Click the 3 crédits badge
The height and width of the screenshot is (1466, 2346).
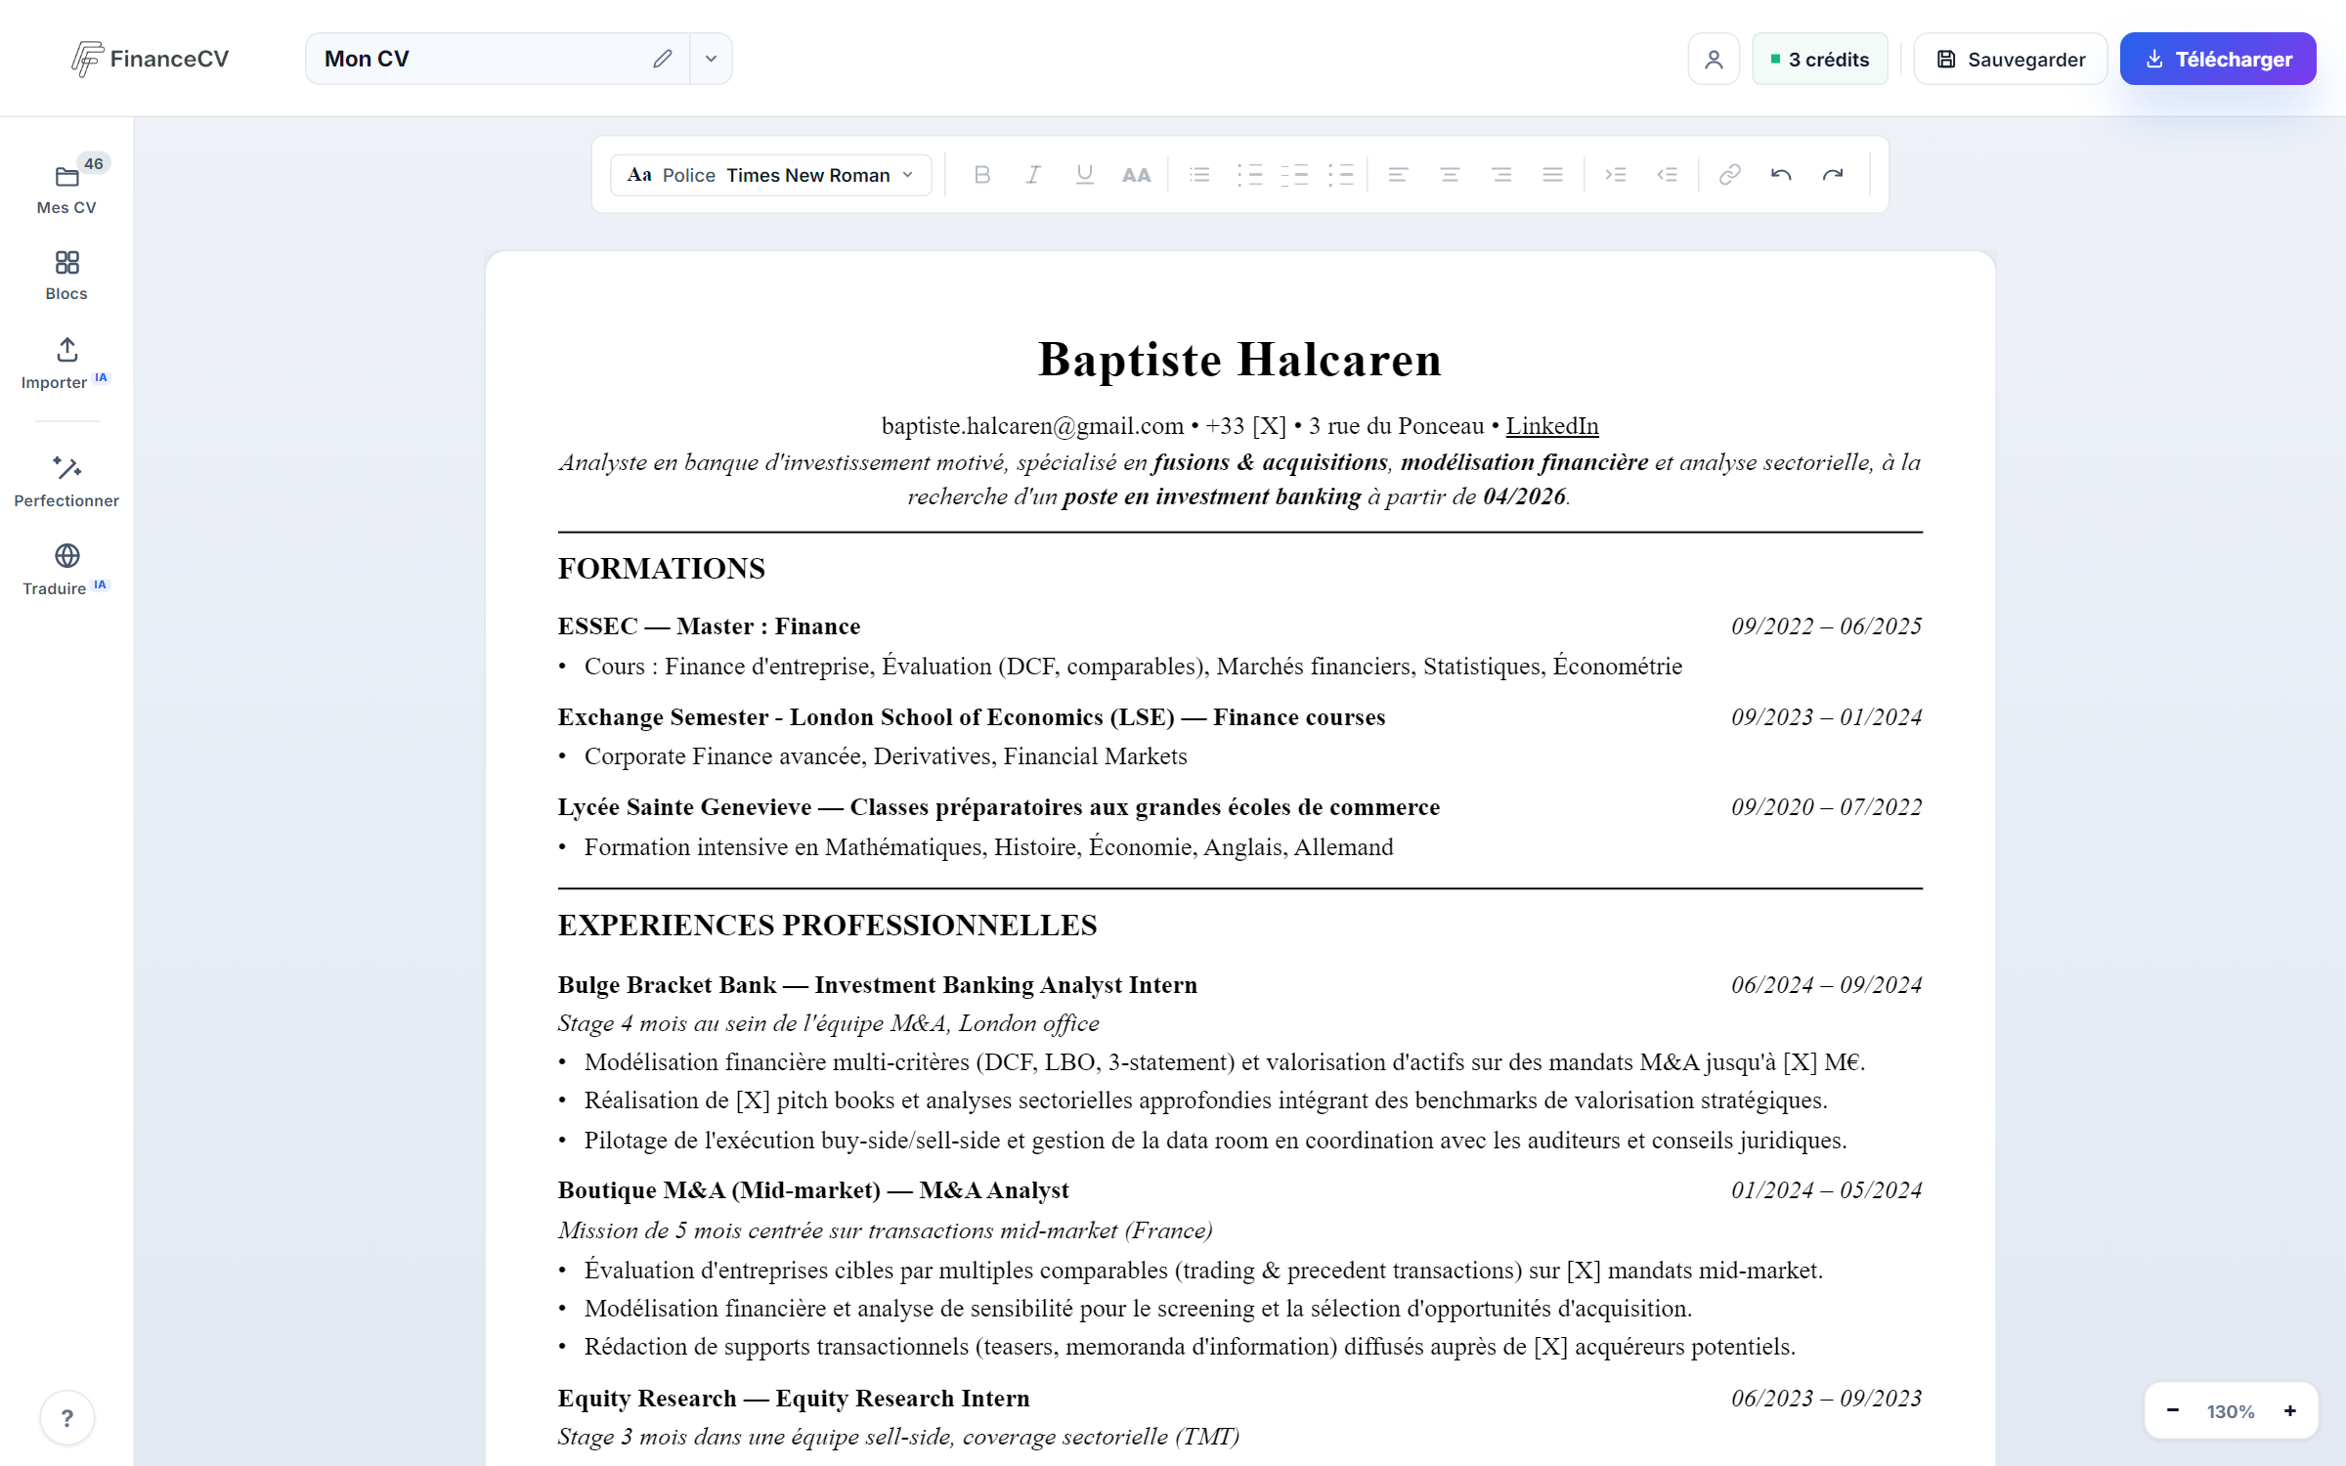[1819, 60]
